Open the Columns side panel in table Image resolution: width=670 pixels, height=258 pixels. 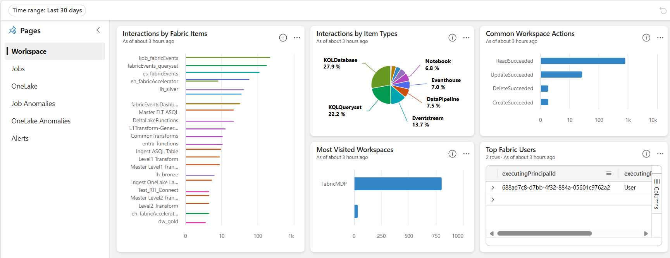[656, 193]
